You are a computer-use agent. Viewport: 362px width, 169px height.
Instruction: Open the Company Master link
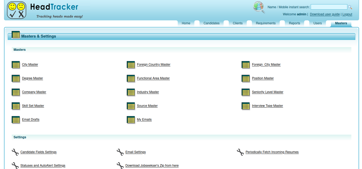click(x=34, y=92)
